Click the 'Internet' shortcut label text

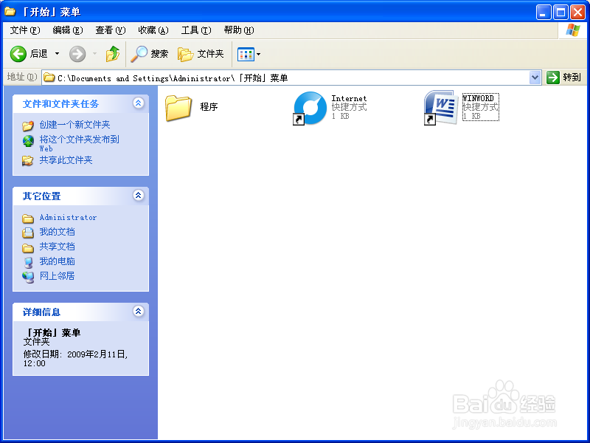point(349,98)
